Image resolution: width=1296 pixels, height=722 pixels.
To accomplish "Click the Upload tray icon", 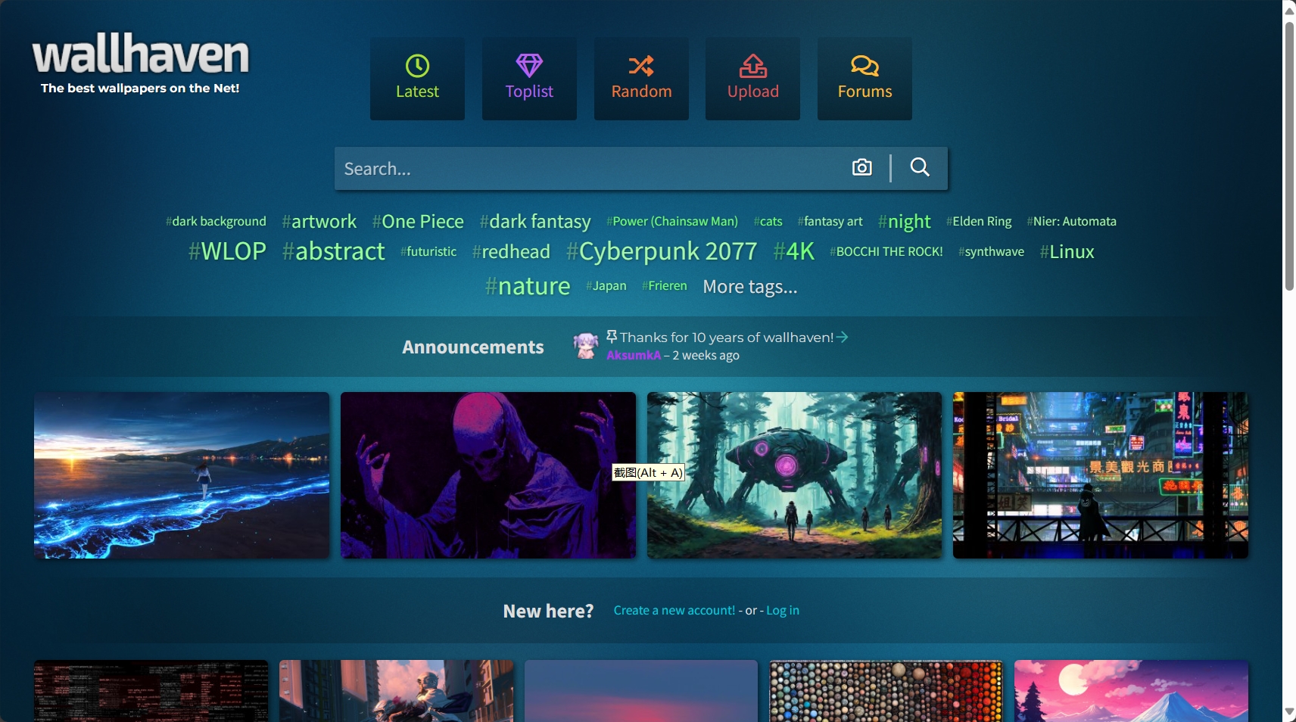I will [752, 66].
